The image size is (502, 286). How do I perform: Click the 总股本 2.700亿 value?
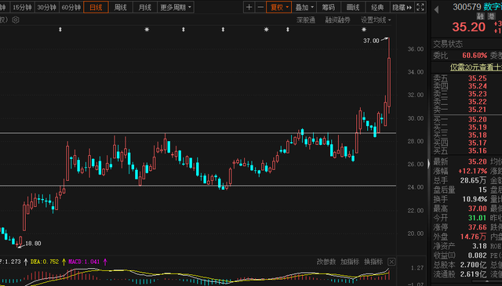tap(474, 265)
